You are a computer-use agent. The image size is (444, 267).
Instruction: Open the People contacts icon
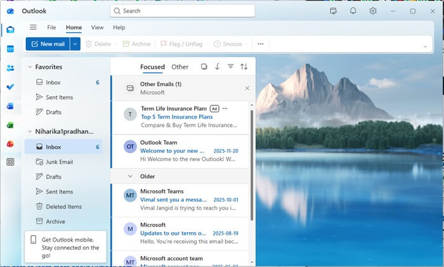[10, 68]
